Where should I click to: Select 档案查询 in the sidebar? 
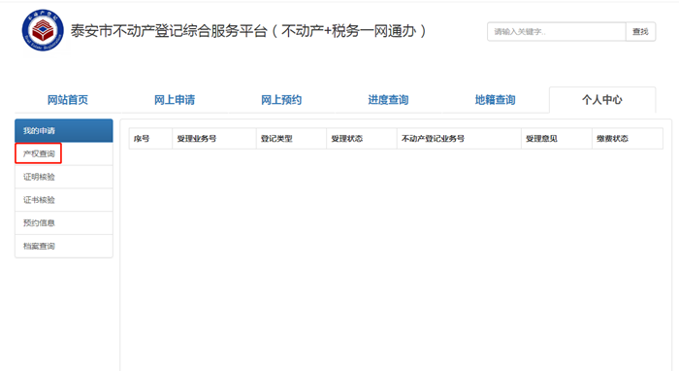64,246
